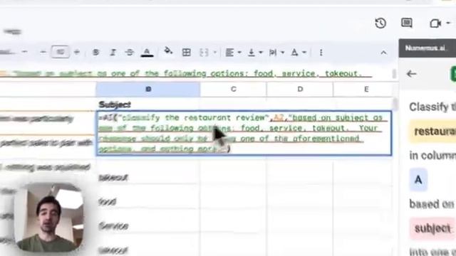This screenshot has height=256, width=456.
Task: Expand the text rotation dropdown arrow
Action: point(304,53)
